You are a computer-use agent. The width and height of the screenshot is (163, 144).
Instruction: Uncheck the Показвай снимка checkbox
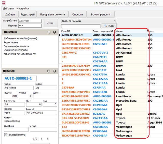(6, 135)
